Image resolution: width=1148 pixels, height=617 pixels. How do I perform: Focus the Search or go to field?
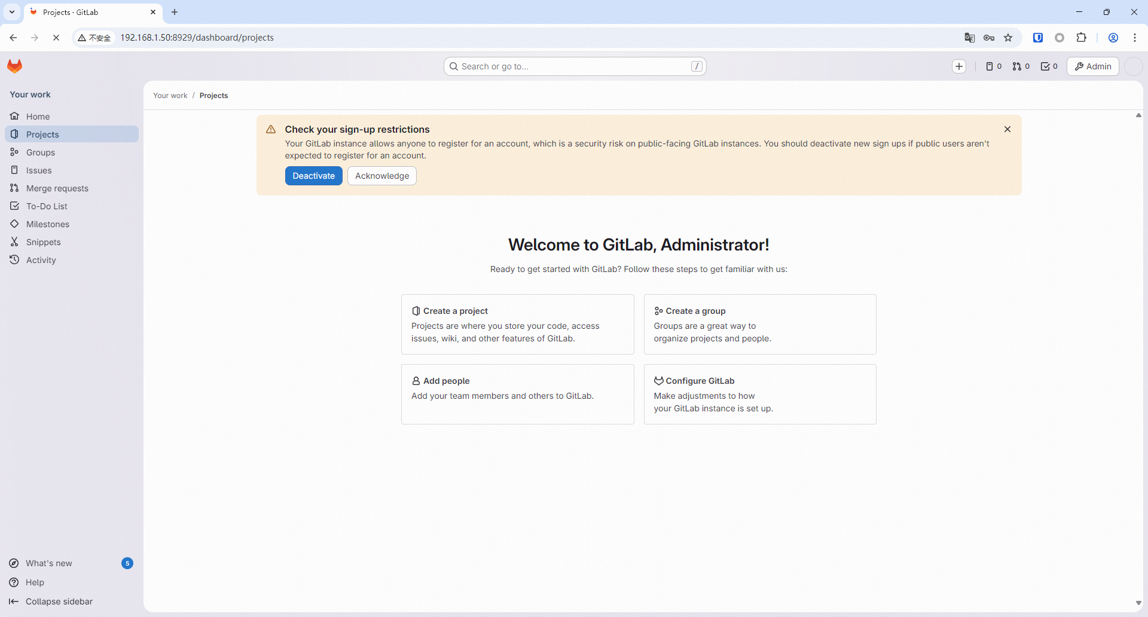[575, 66]
